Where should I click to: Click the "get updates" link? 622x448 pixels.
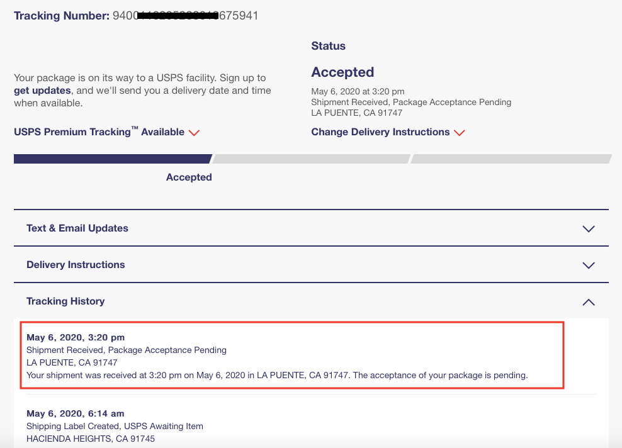pyautogui.click(x=42, y=91)
